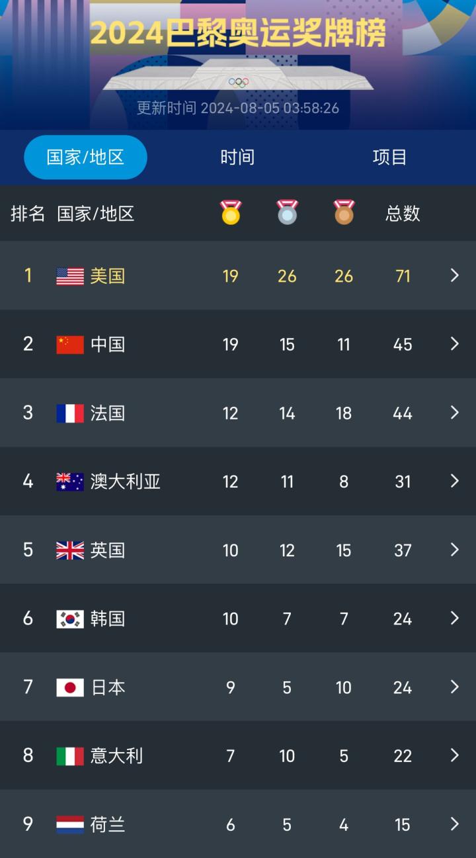Expand details arrow for 英国
This screenshot has height=858, width=476.
click(x=454, y=550)
